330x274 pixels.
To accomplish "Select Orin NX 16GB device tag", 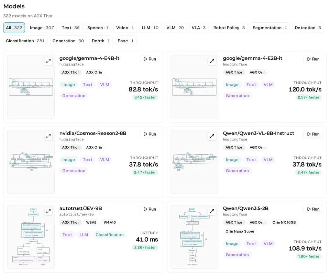I will [284, 222].
